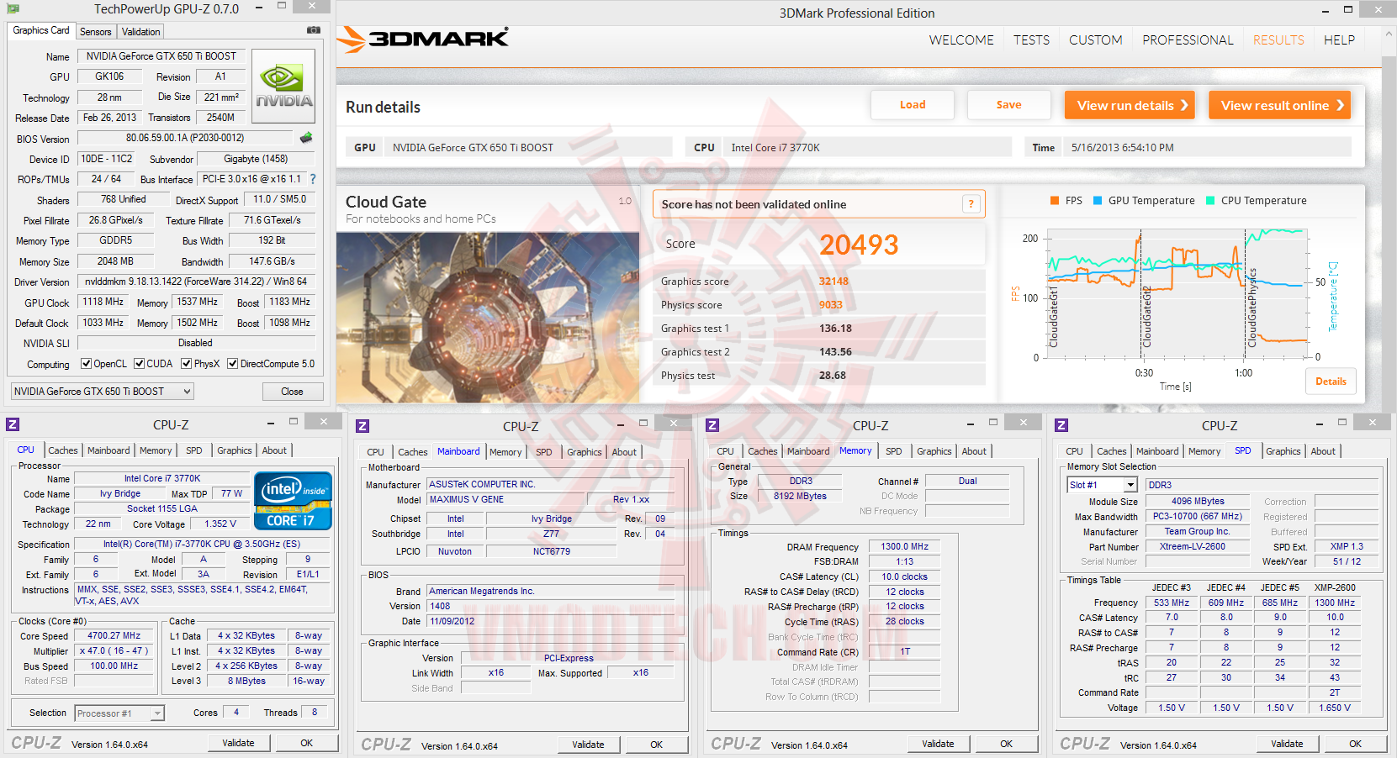Click the motherboard Model field MAXIMUS V GENE
This screenshot has height=758, width=1397.
(x=507, y=499)
